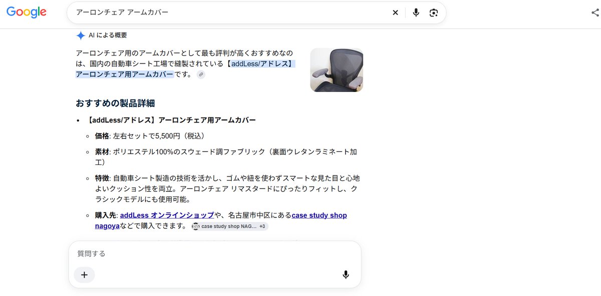Use the microphone in the question box

[346, 274]
